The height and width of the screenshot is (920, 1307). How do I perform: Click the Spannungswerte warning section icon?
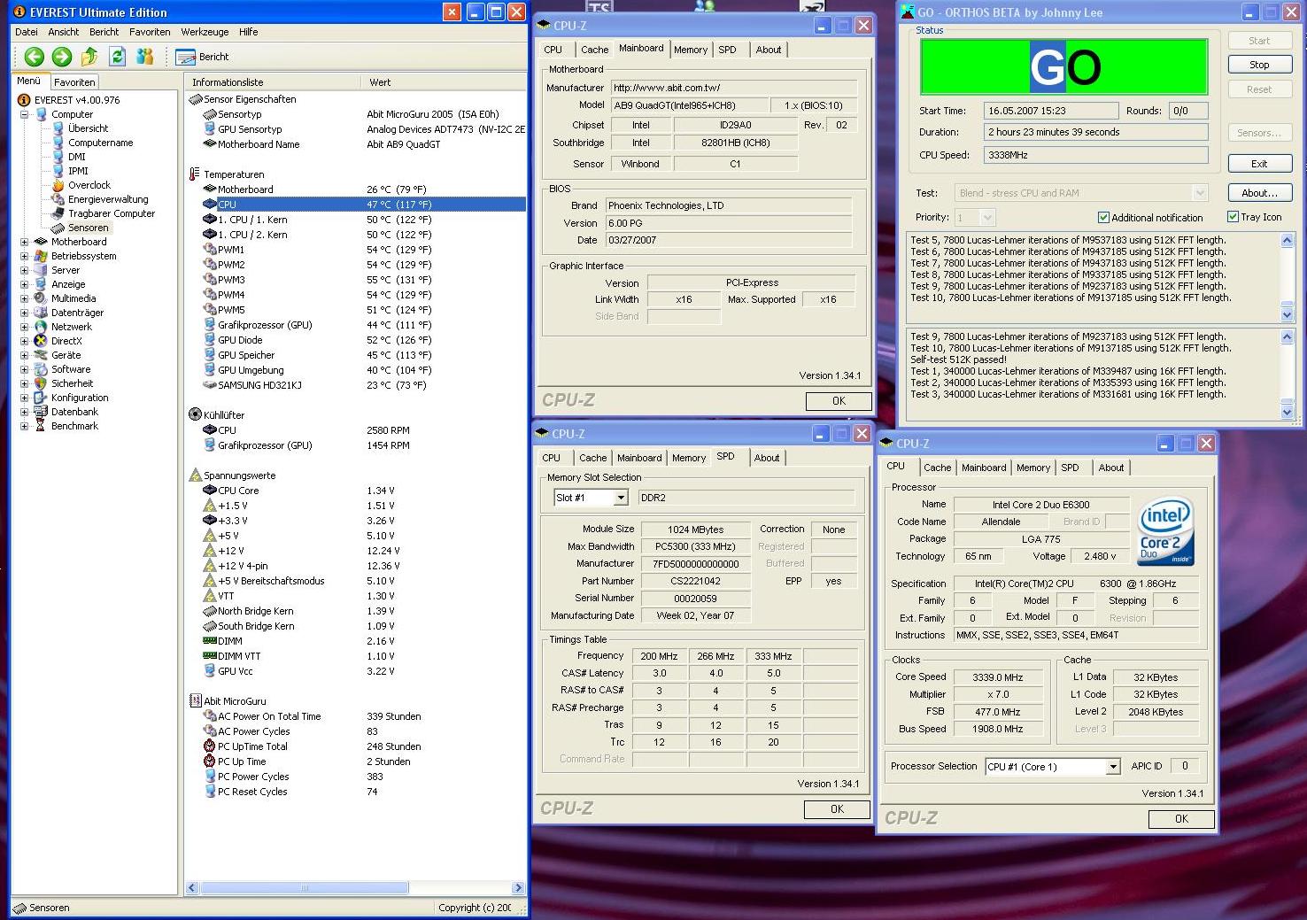196,475
